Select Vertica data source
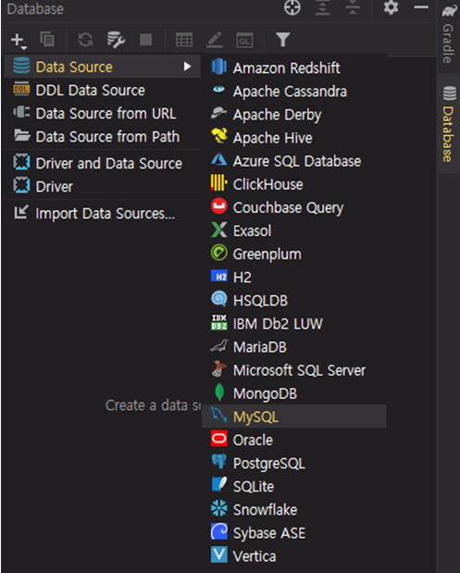 tap(294, 556)
